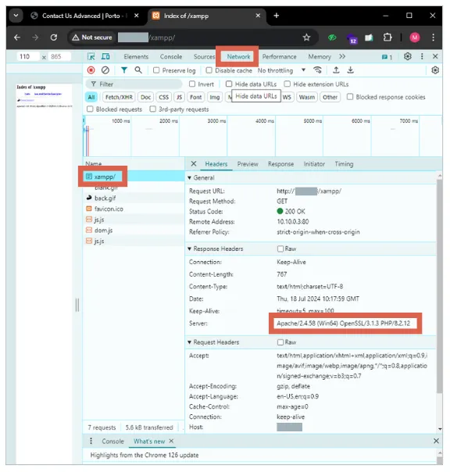The image size is (450, 472).
Task: Clear the network log
Action: pyautogui.click(x=105, y=70)
